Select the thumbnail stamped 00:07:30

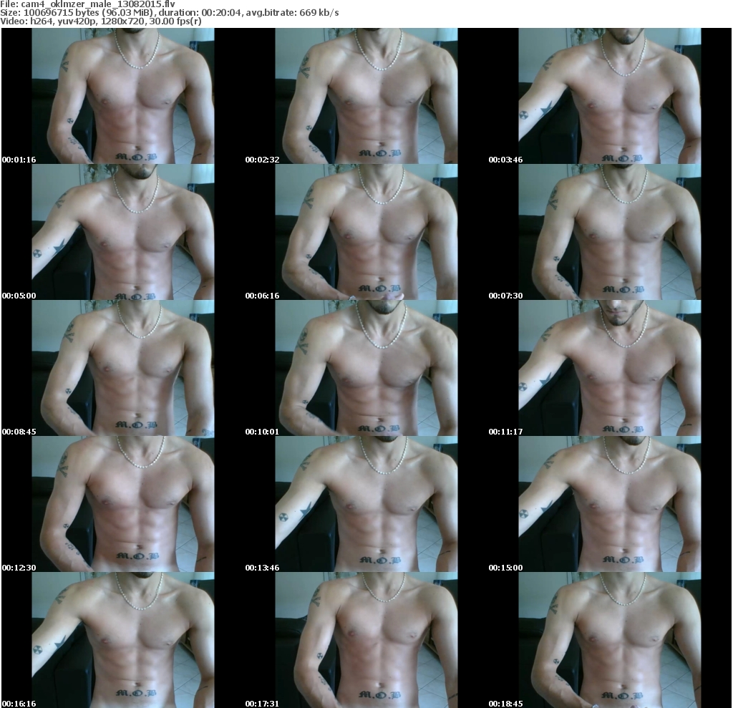click(610, 232)
